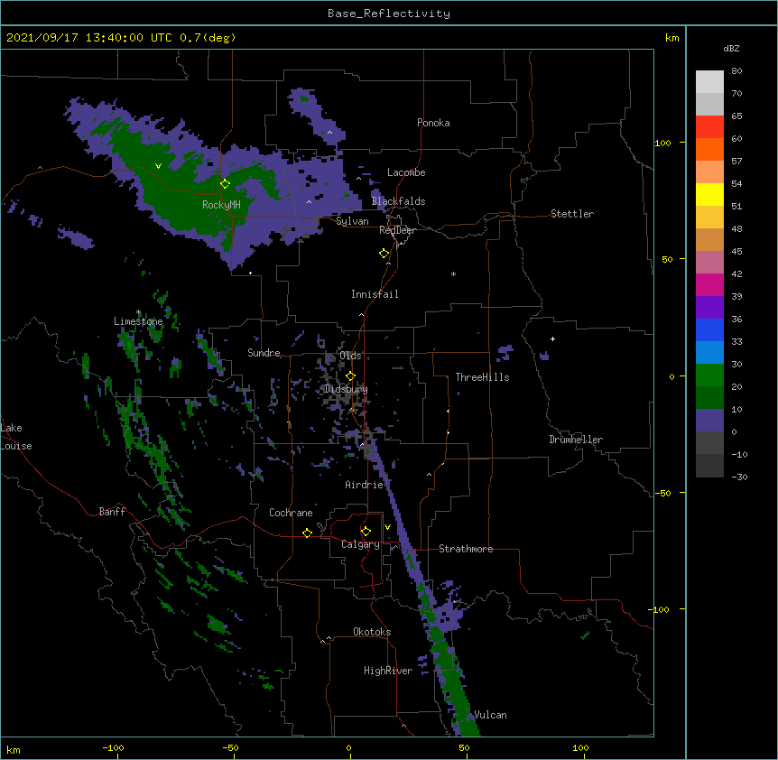Click the Lacombe label
The height and width of the screenshot is (760, 778).
[x=406, y=172]
